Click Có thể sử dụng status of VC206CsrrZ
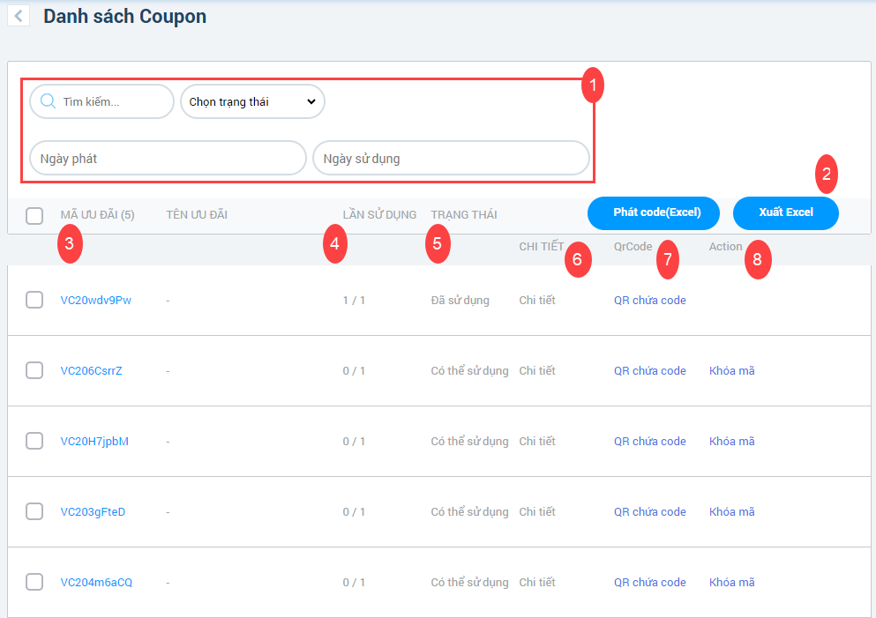The width and height of the screenshot is (876, 618). [469, 370]
